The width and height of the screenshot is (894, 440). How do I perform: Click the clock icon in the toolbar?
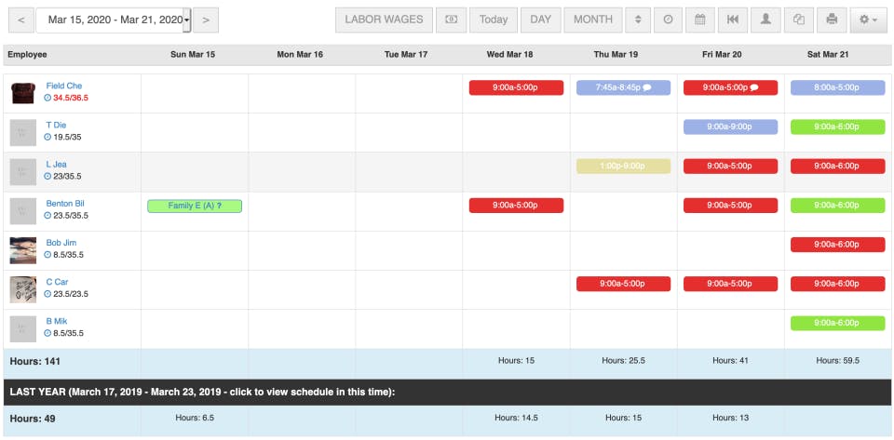tap(669, 19)
